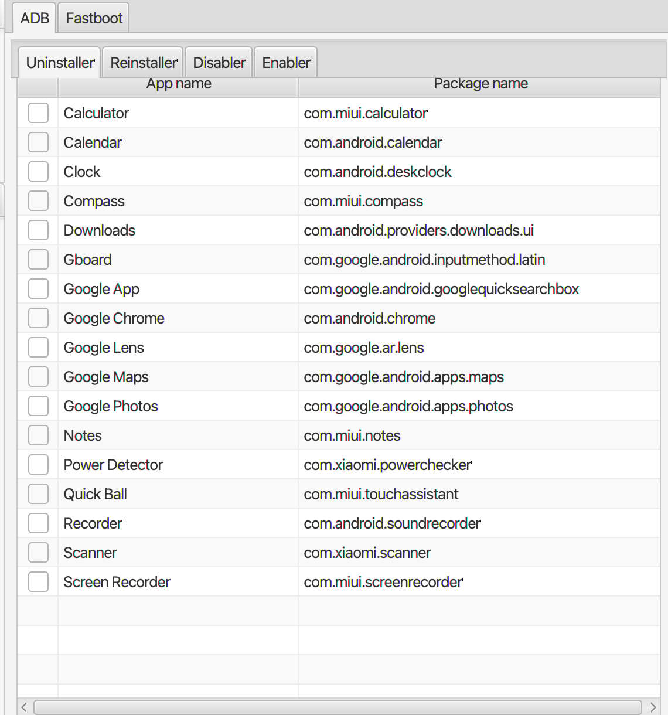The width and height of the screenshot is (668, 715).
Task: Click the horizontal scrollbar right arrow
Action: (x=653, y=707)
